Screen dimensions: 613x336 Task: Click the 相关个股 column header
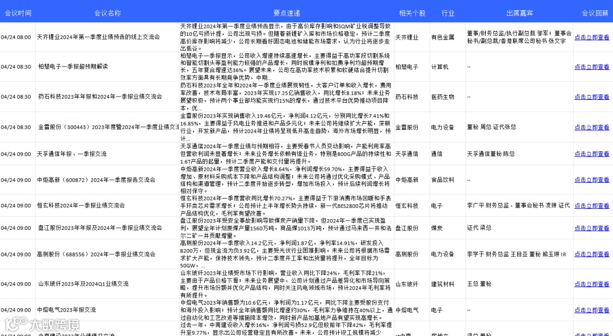tap(412, 13)
